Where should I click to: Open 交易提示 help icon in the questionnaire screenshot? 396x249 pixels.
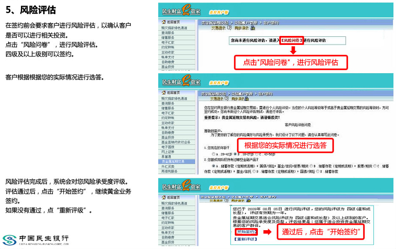[227, 98]
